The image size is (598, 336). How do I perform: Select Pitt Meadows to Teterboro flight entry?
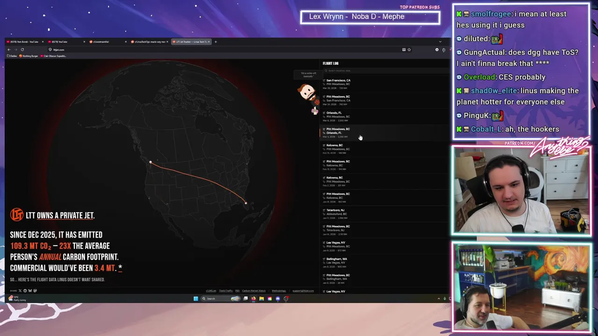pos(384,230)
